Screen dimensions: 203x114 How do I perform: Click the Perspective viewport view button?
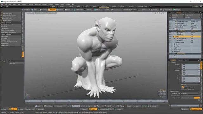pos(30,13)
